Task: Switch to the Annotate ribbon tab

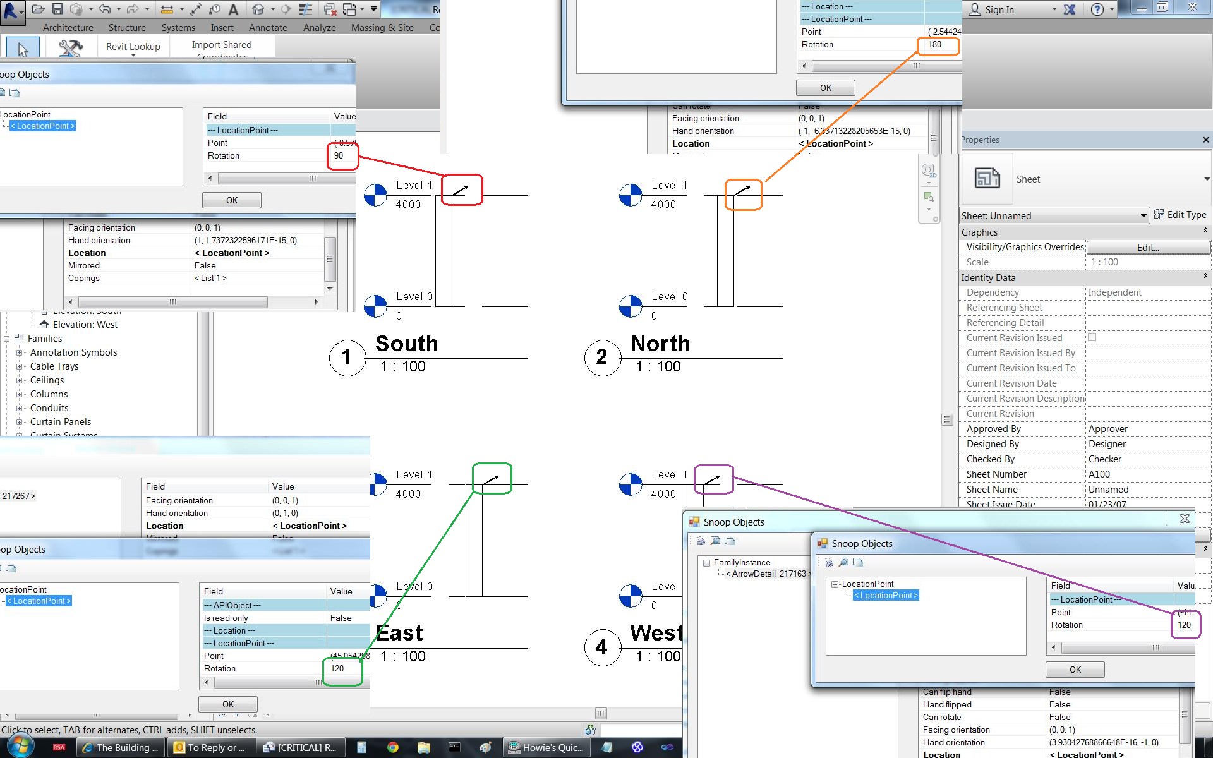Action: [x=268, y=27]
